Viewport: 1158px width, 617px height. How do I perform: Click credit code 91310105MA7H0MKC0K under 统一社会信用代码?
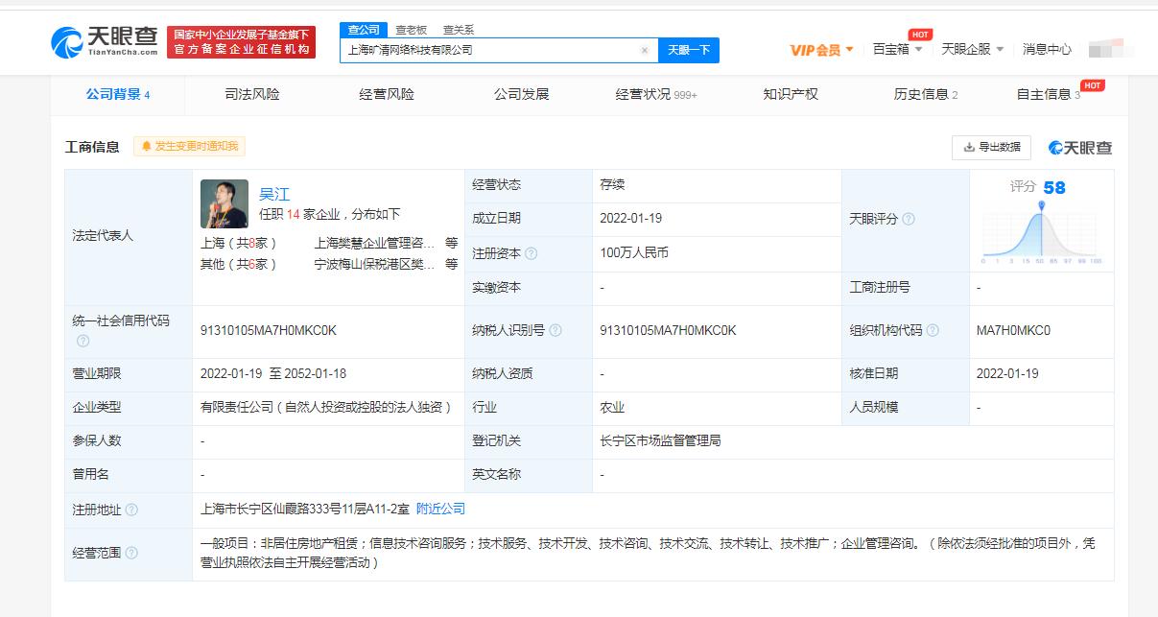click(269, 330)
